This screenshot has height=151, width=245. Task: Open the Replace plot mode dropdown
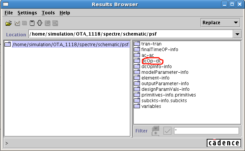click(x=220, y=23)
